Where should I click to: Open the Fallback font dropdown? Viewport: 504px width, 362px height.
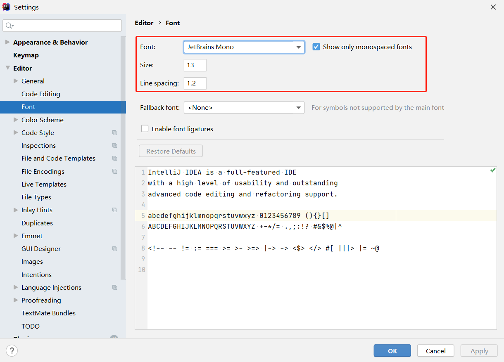(x=244, y=108)
